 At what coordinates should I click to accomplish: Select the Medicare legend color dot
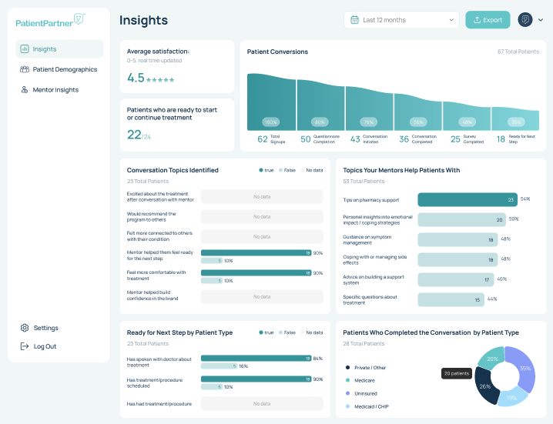click(x=348, y=380)
